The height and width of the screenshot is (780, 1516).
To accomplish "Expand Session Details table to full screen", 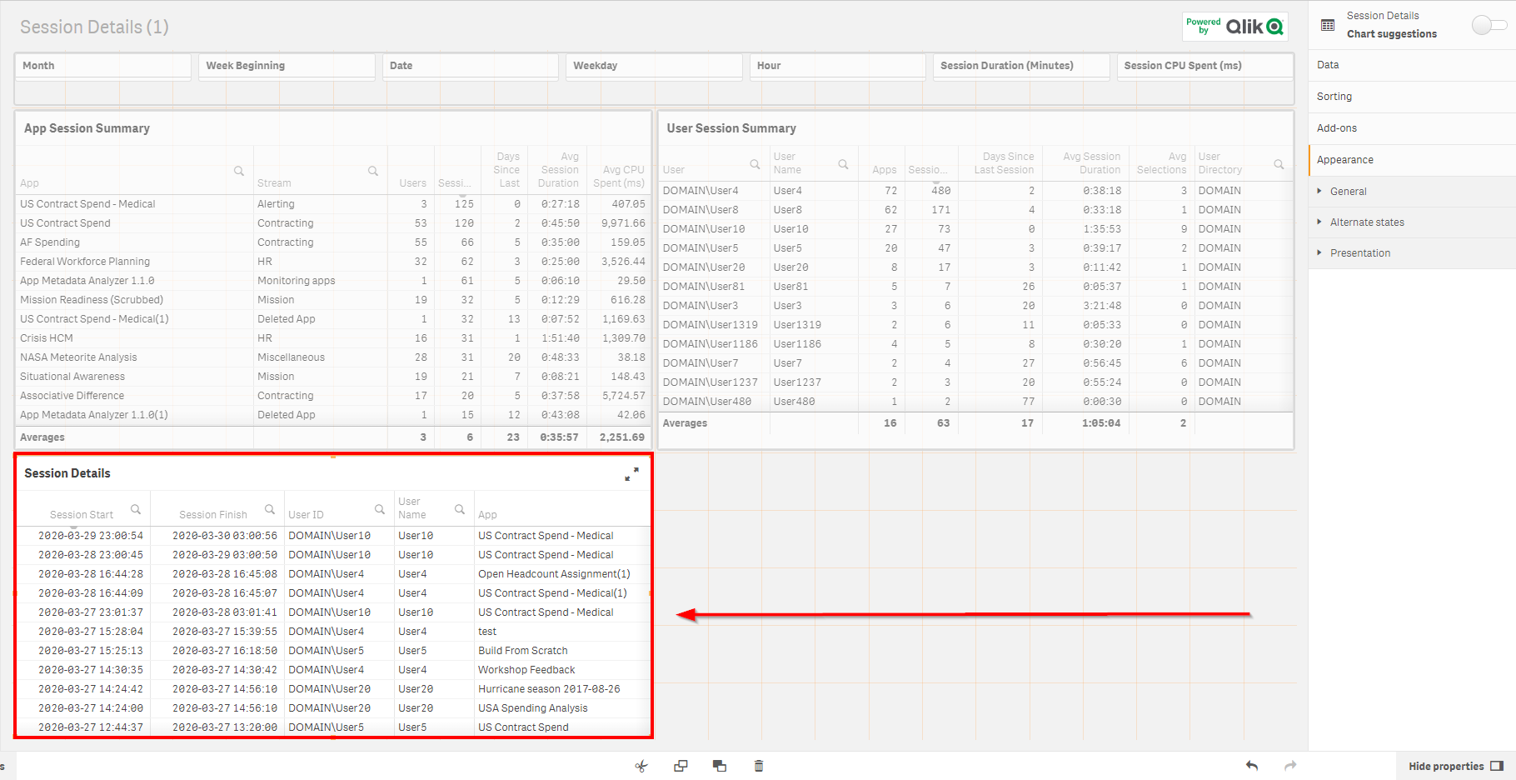I will (631, 474).
